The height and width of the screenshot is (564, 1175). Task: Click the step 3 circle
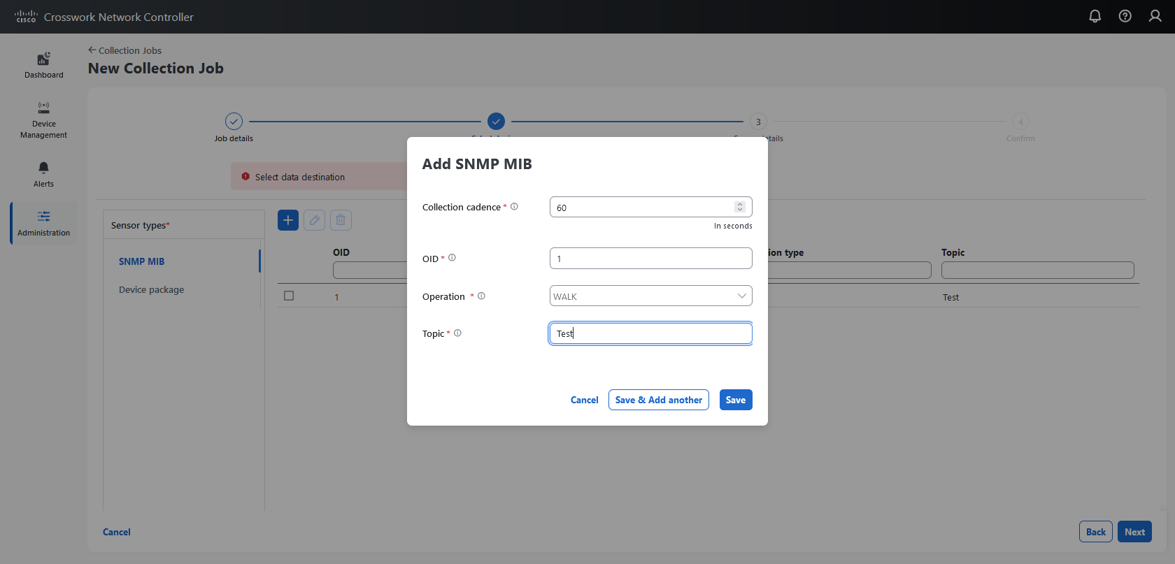[758, 121]
